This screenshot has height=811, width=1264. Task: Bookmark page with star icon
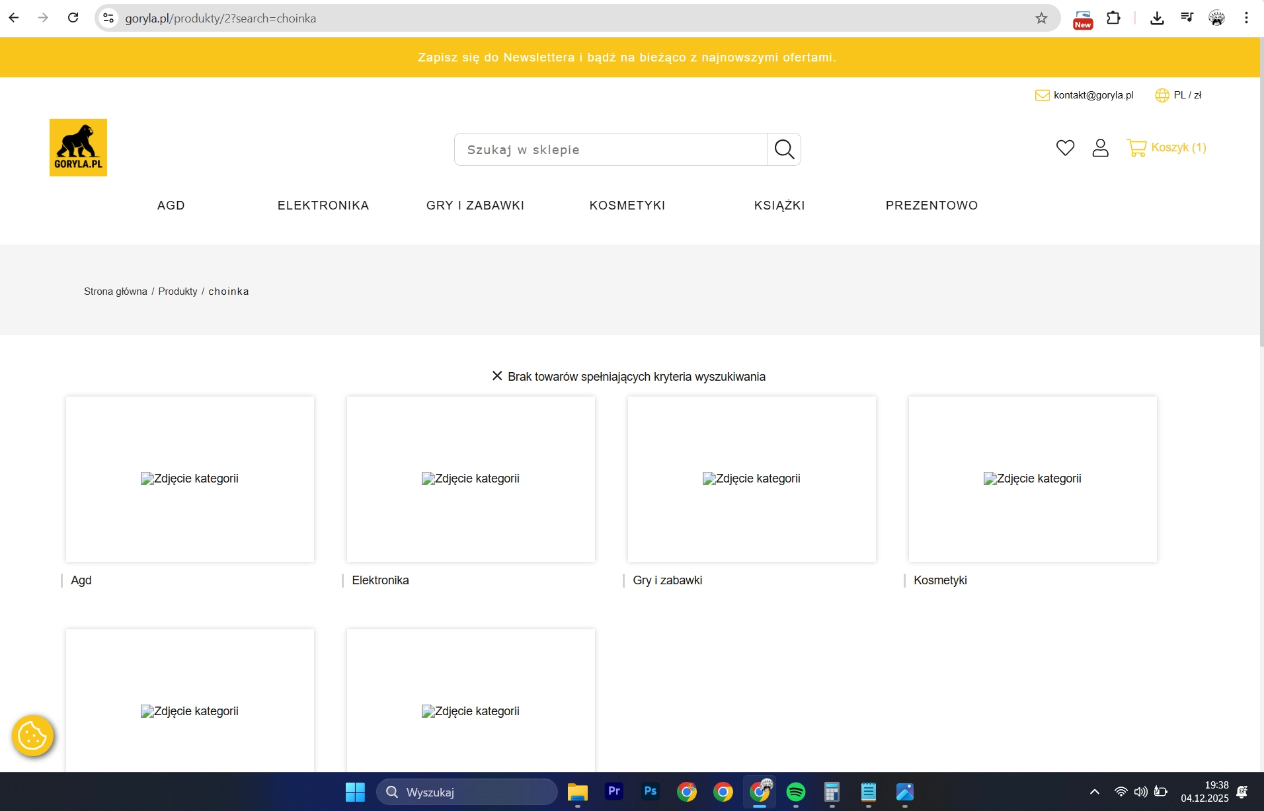click(x=1041, y=19)
